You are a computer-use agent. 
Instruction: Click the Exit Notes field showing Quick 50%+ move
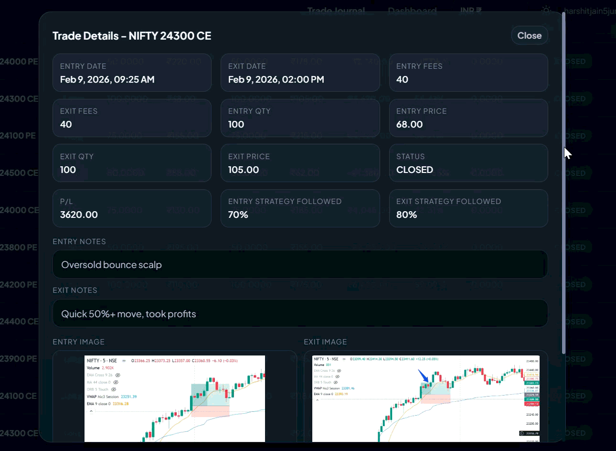(300, 313)
